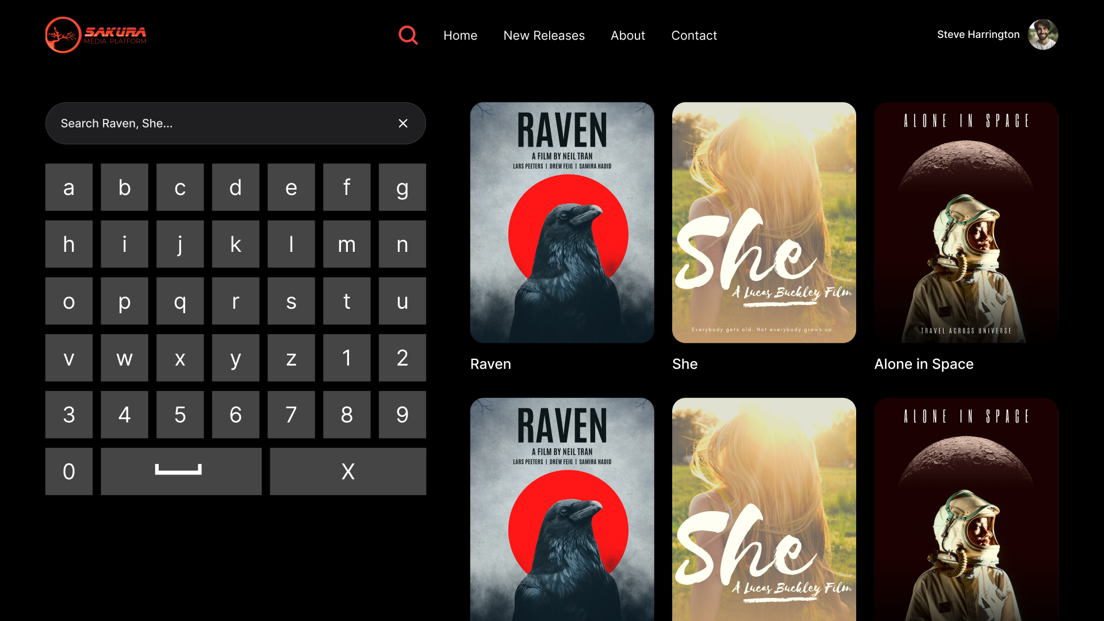1104x621 pixels.
Task: Tap the letter l key
Action: click(x=291, y=244)
